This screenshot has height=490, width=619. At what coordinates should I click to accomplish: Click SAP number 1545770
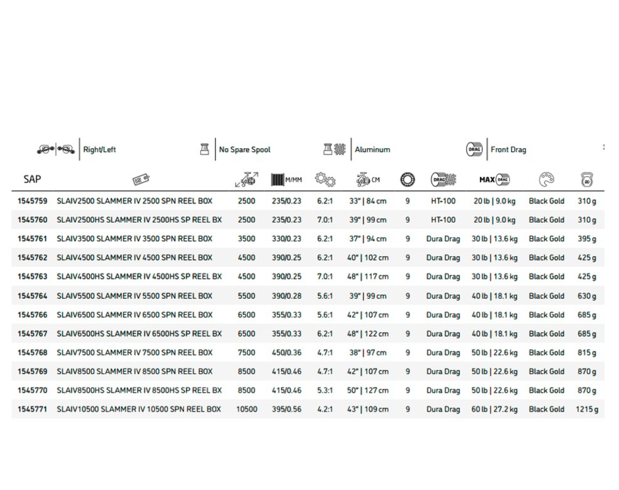tap(32, 390)
